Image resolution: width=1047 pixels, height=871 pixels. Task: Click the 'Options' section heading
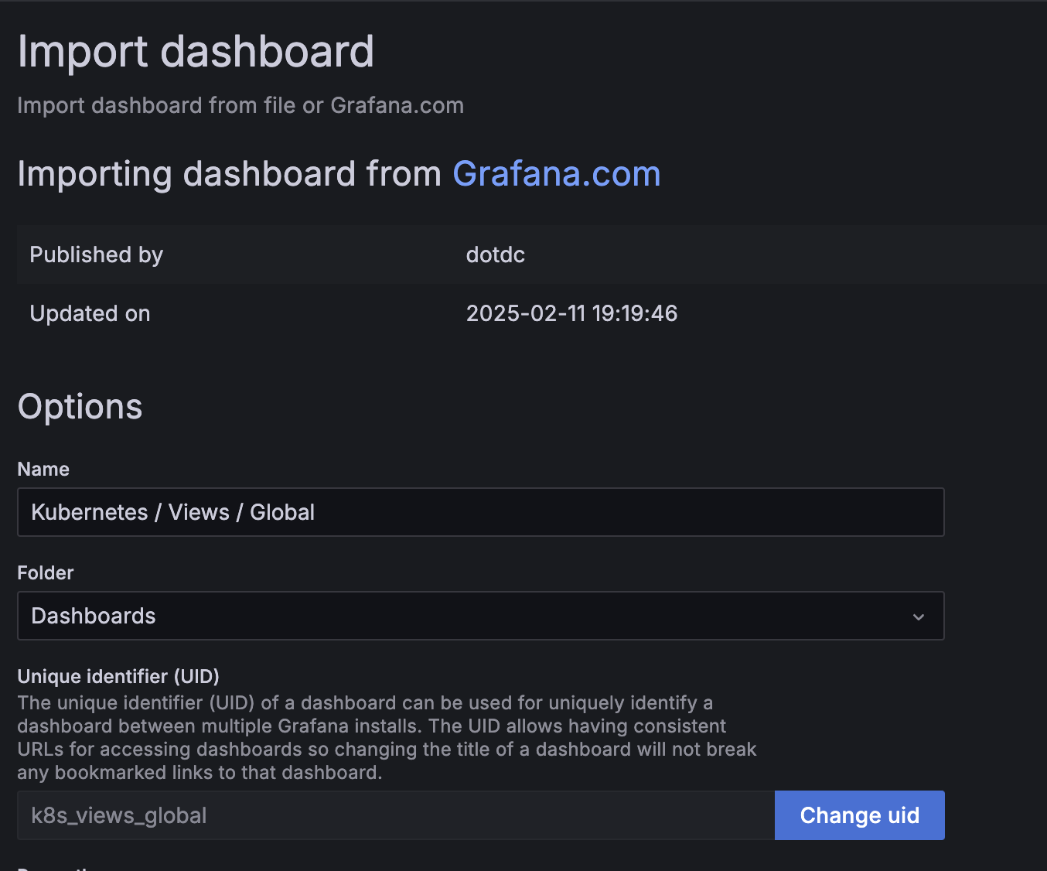point(80,407)
